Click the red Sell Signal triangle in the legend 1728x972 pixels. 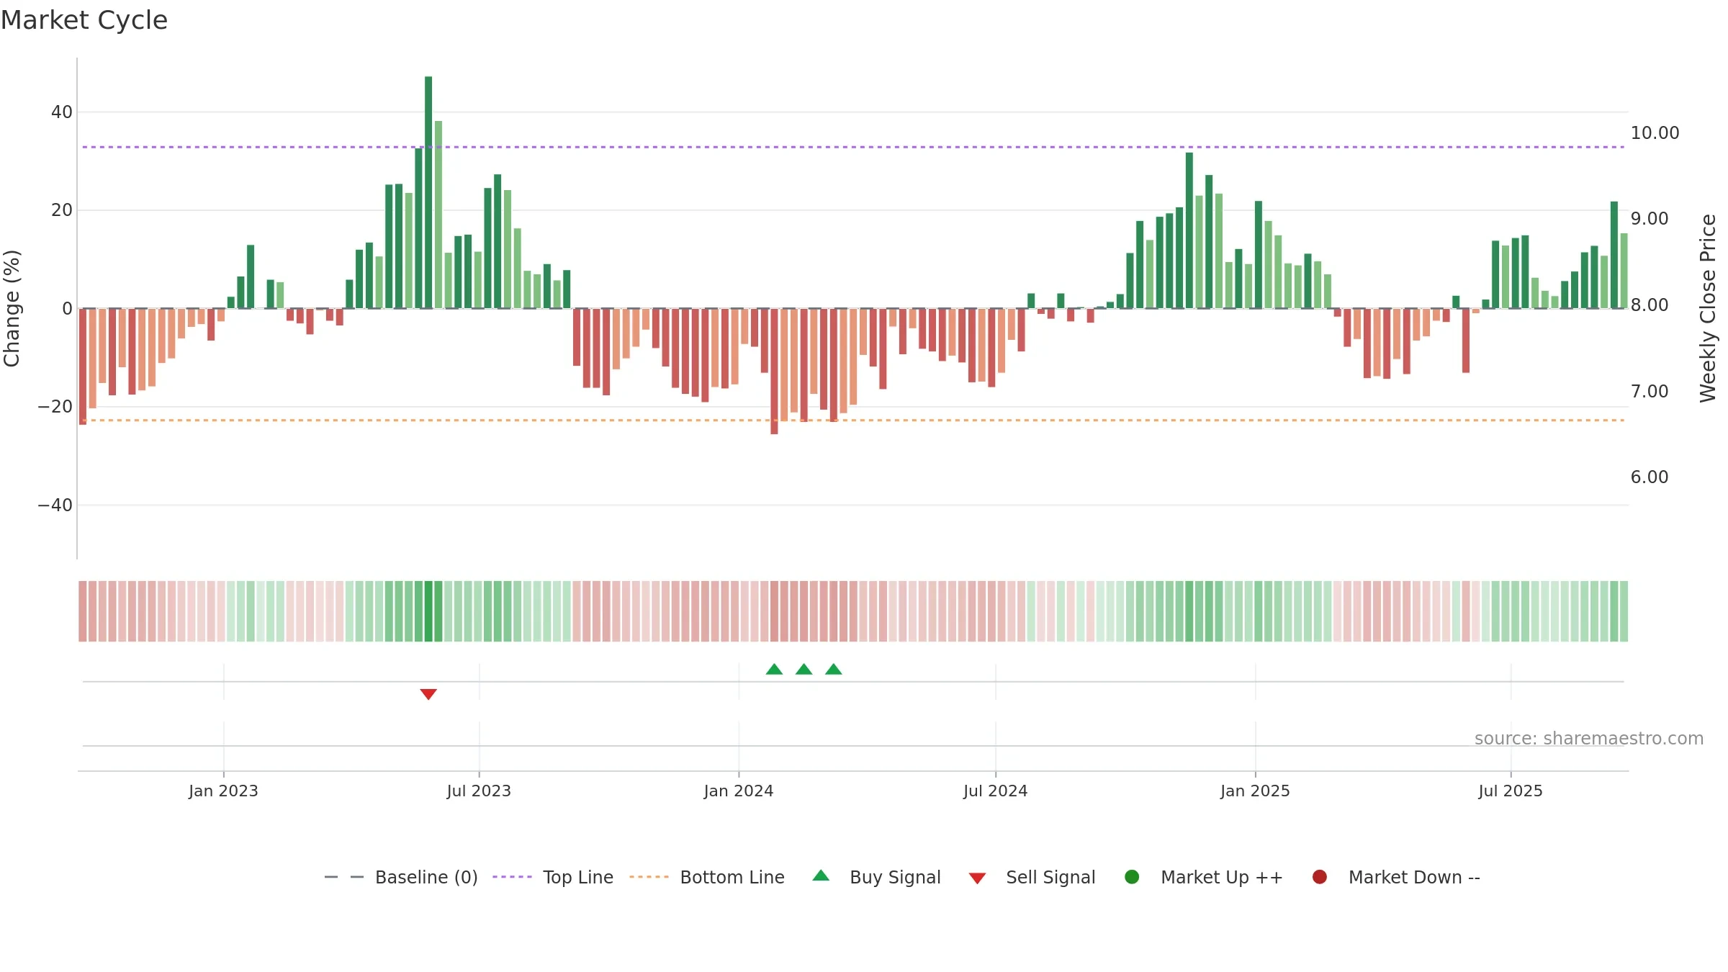tap(977, 878)
